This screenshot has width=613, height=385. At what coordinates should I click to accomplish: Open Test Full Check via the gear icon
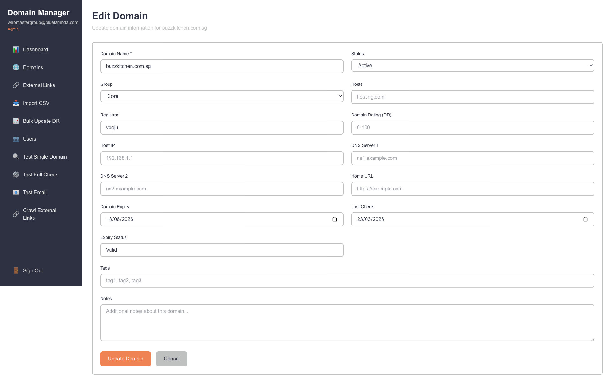pyautogui.click(x=16, y=174)
